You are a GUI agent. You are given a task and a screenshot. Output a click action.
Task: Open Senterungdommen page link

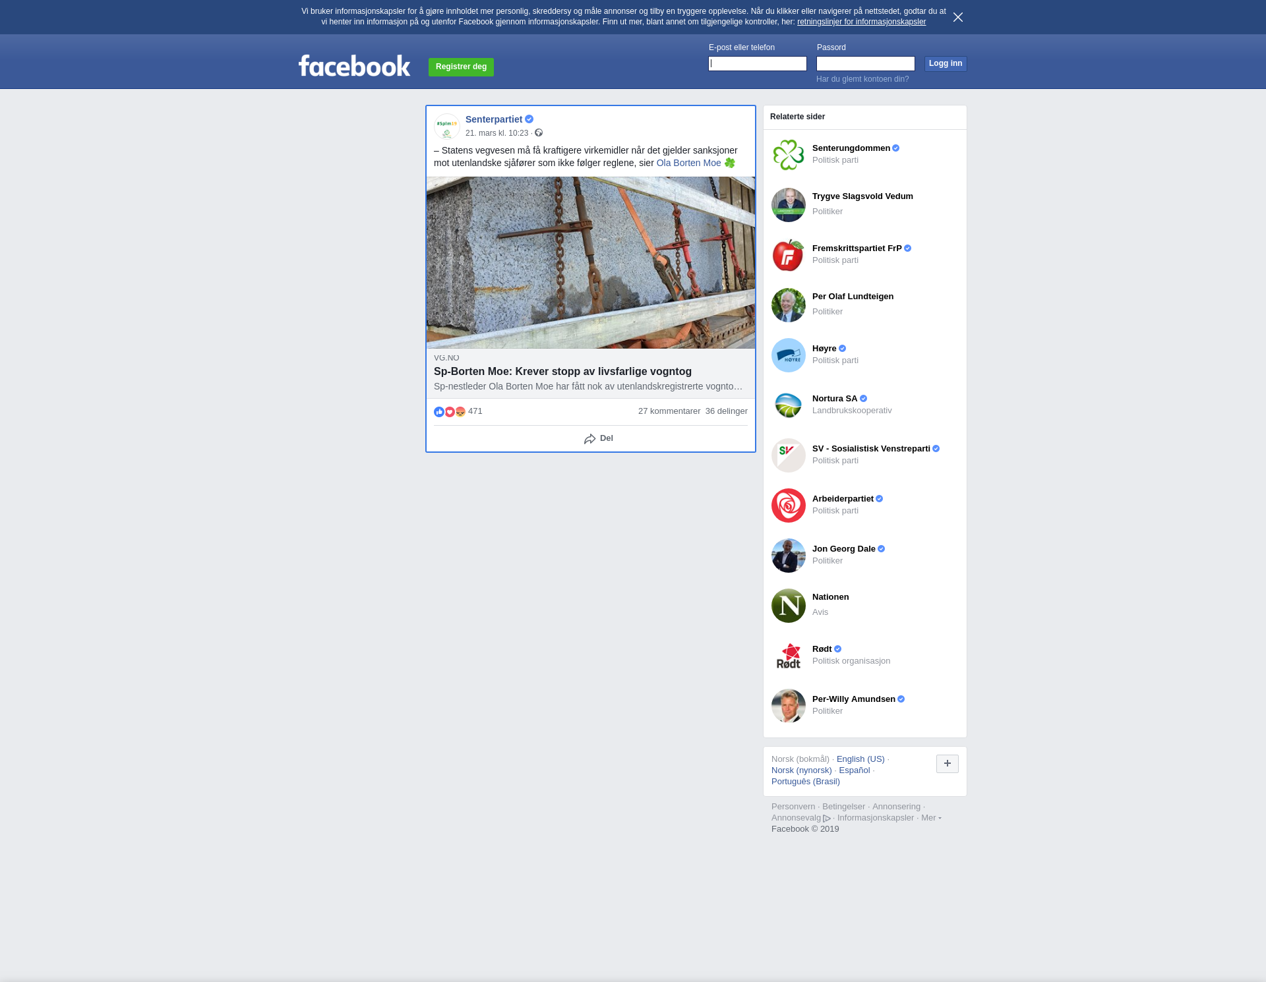(851, 148)
